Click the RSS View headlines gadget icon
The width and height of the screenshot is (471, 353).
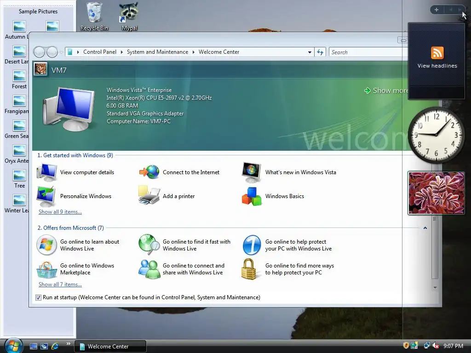click(x=437, y=53)
